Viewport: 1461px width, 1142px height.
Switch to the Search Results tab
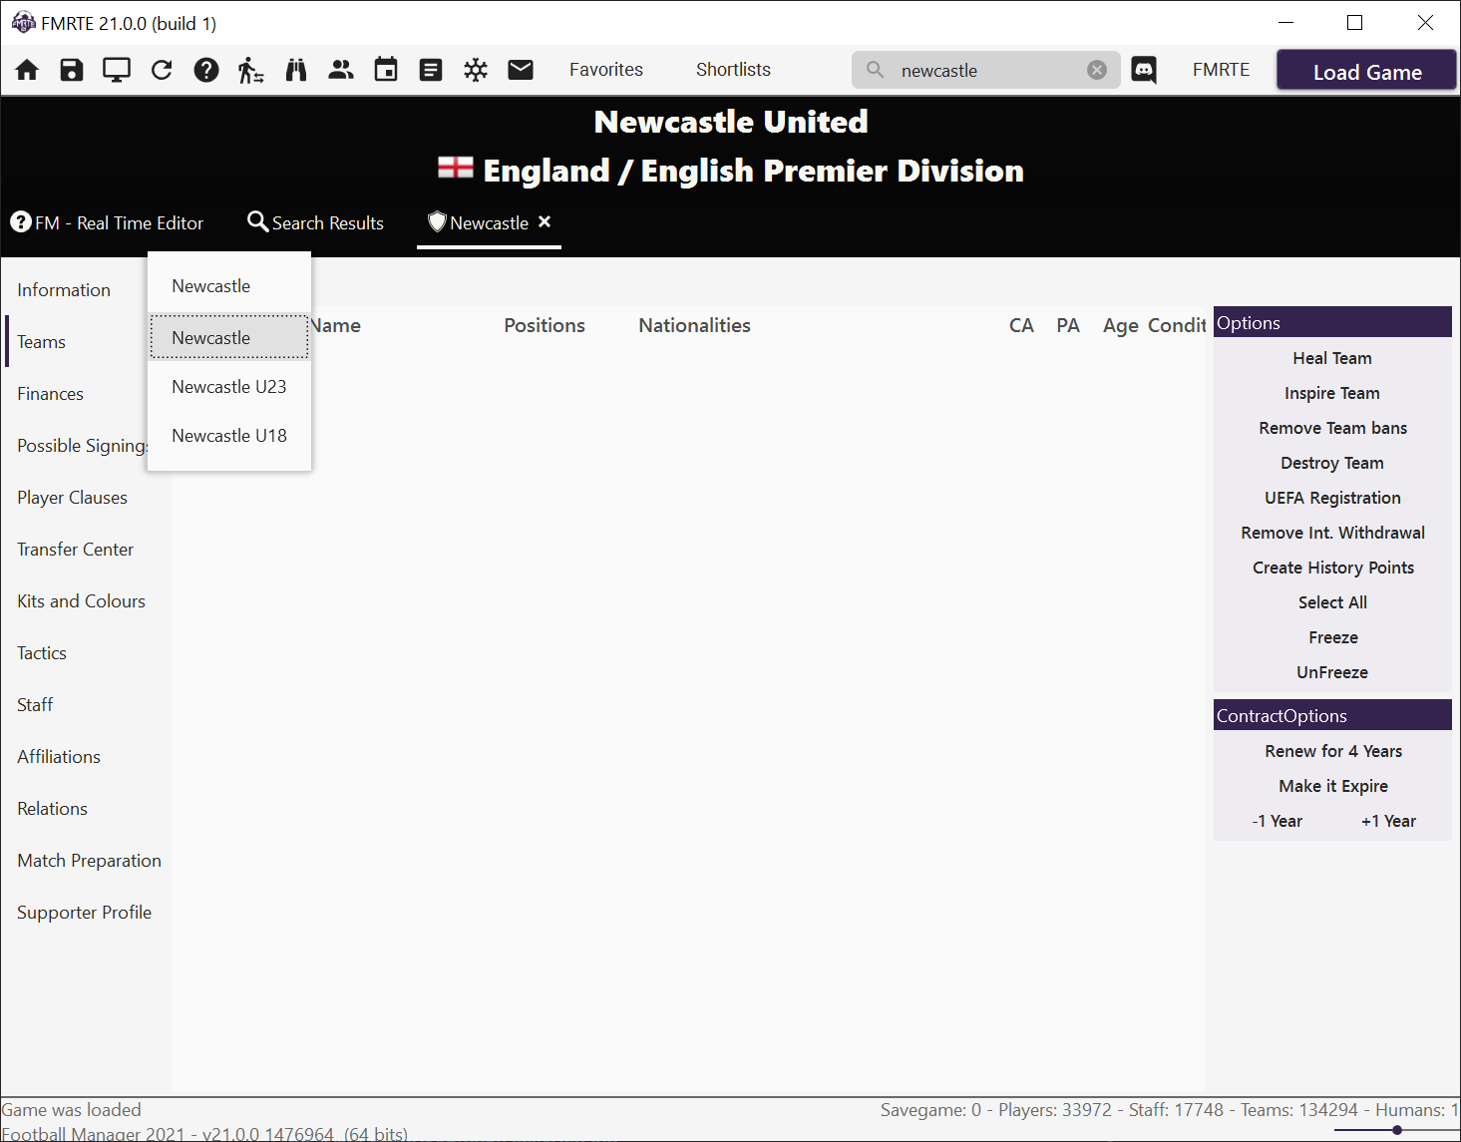pyautogui.click(x=315, y=222)
